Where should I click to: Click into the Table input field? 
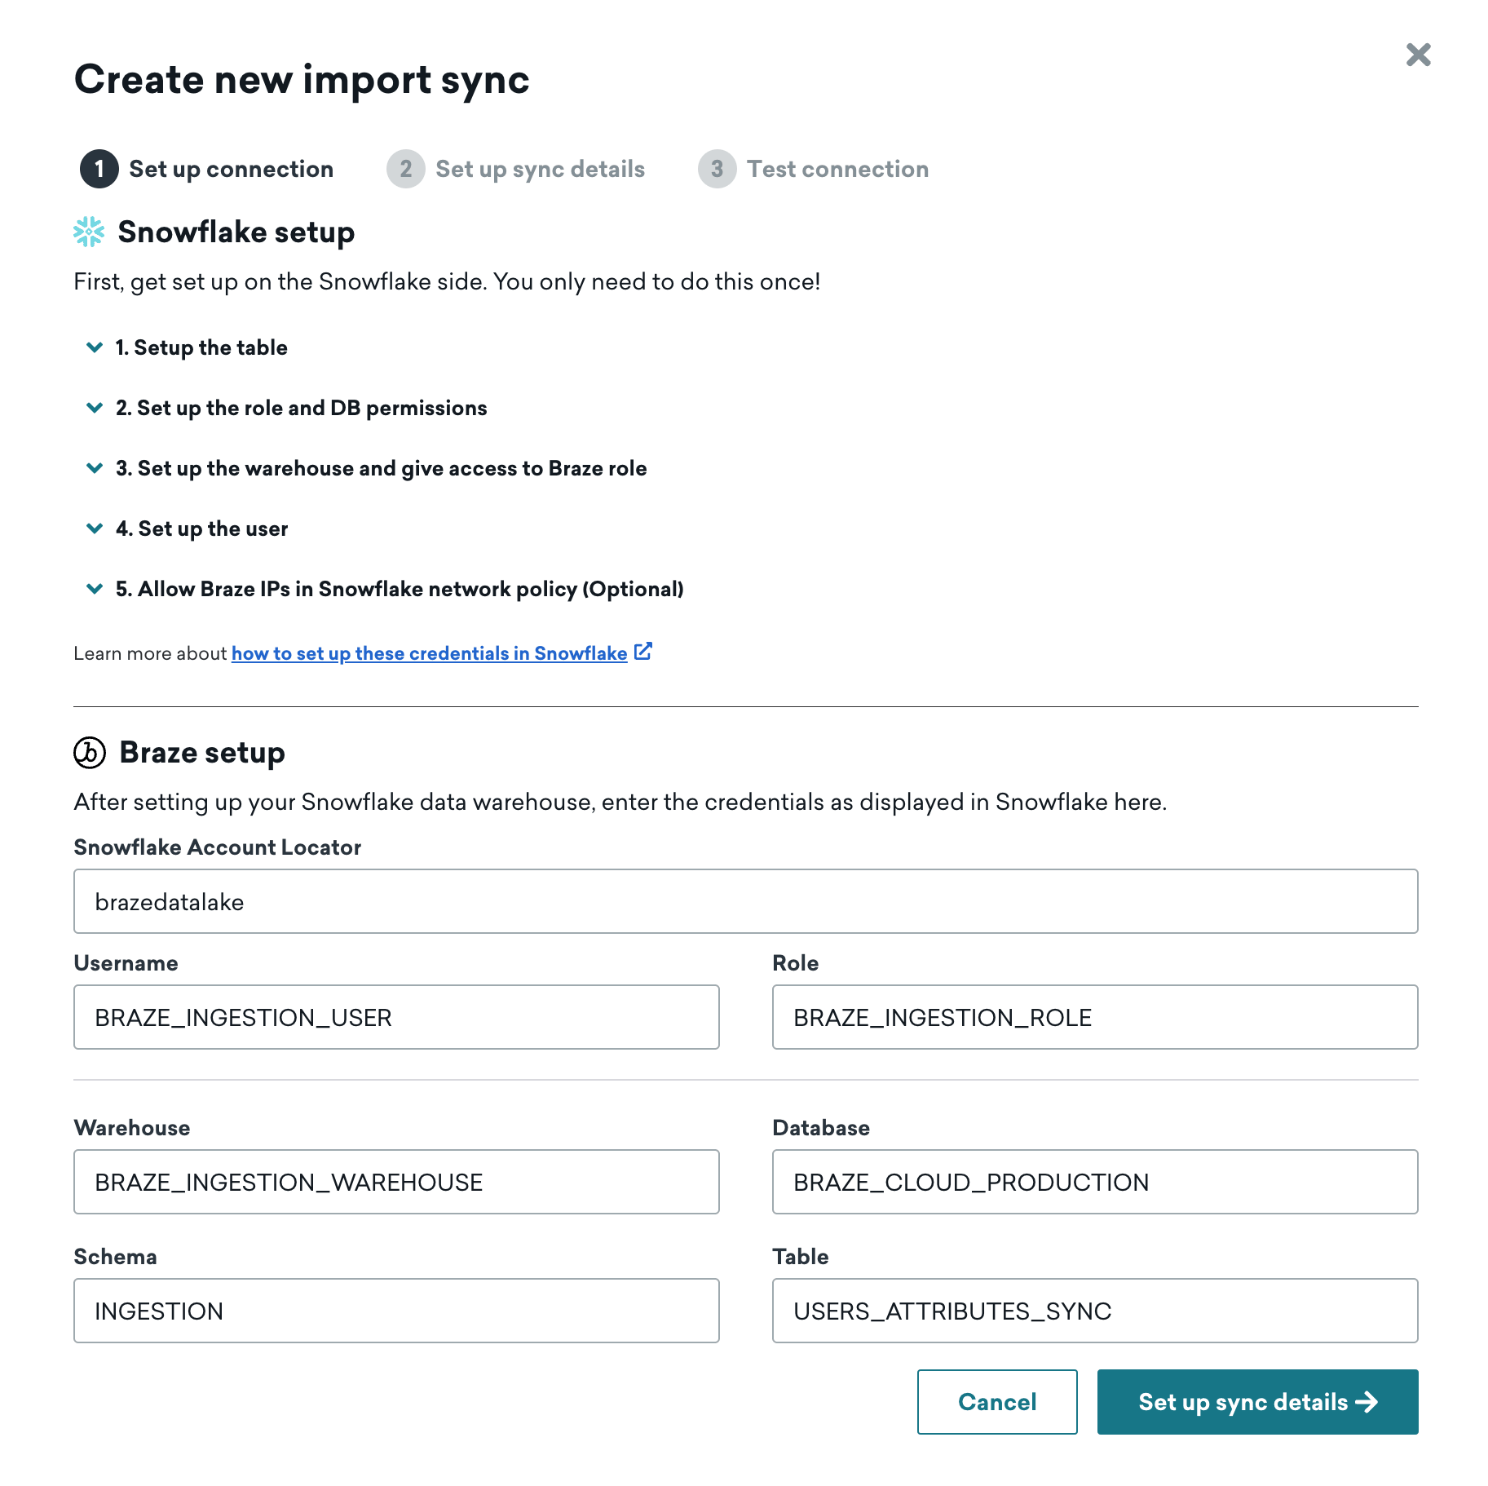pos(1094,1311)
